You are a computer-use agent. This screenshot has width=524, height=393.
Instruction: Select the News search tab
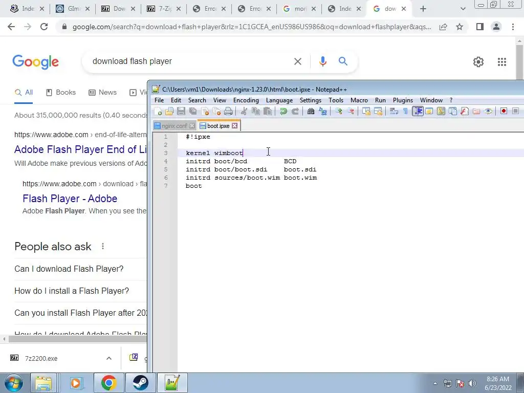(102, 93)
